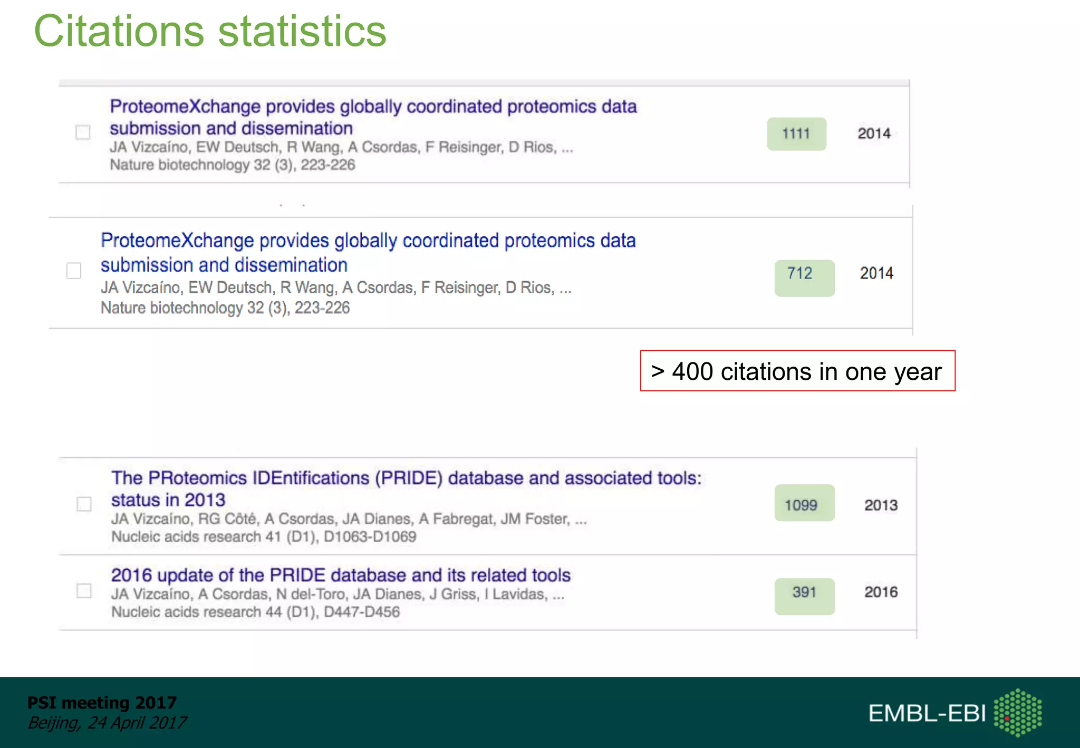Image resolution: width=1080 pixels, height=748 pixels.
Task: Open the PRoteomics IDEntifications (PRIDE) database paper link
Action: pos(406,488)
